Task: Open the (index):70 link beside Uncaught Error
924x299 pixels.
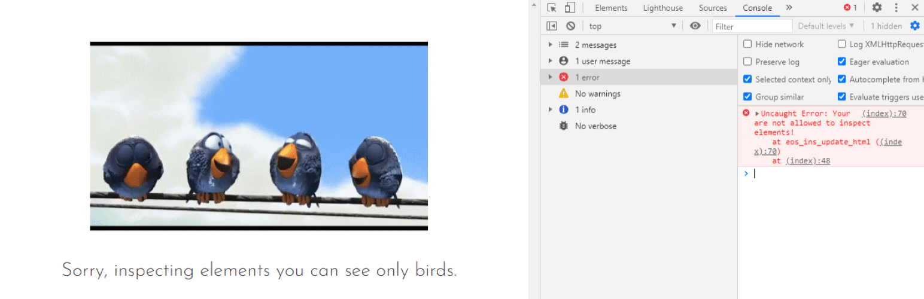Action: pyautogui.click(x=884, y=114)
